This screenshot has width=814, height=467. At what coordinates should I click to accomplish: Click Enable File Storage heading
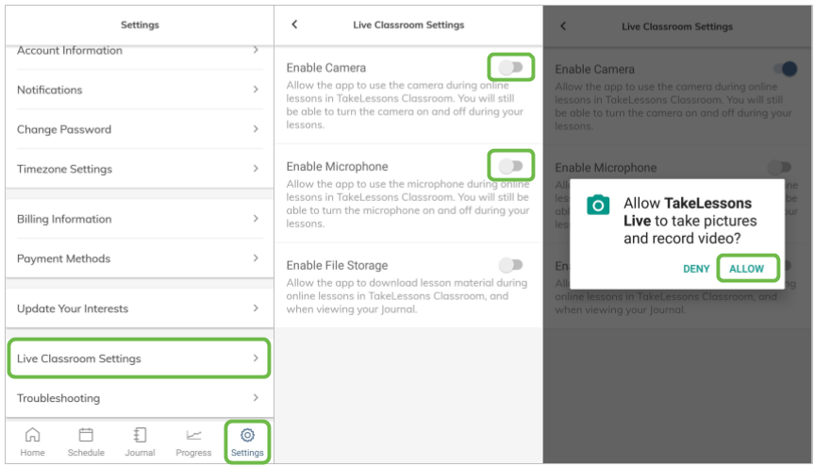tap(337, 265)
